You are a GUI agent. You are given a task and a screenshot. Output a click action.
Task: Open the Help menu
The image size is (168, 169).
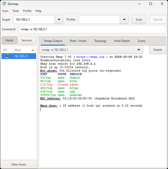[x=38, y=11]
